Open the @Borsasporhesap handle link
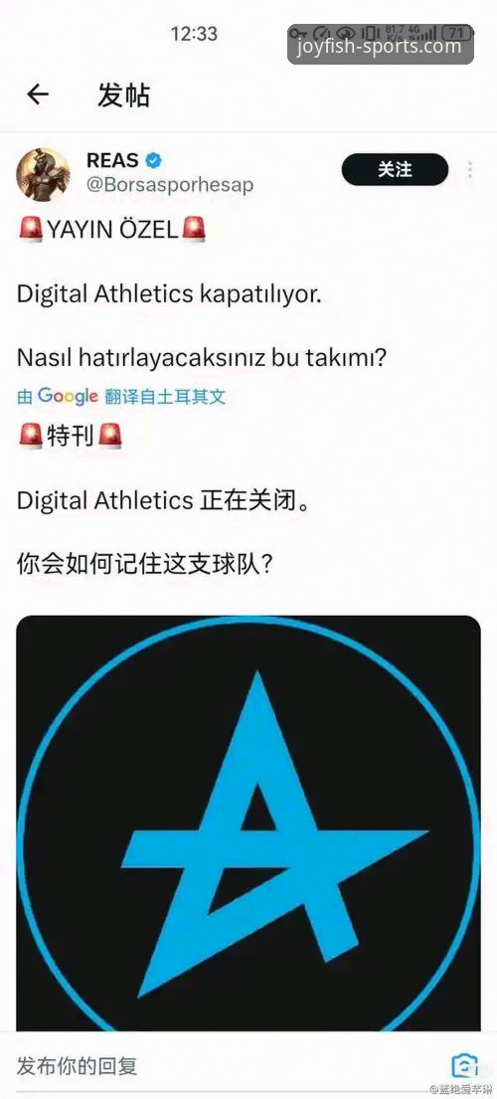 [170, 185]
